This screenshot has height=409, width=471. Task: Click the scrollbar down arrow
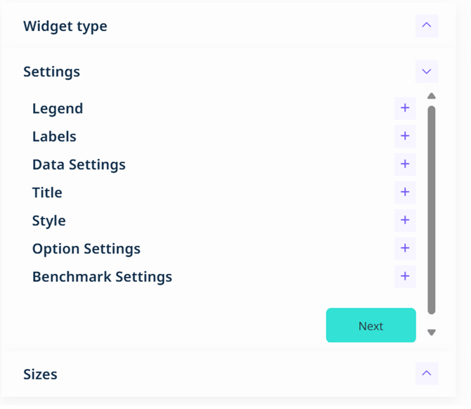coord(432,332)
